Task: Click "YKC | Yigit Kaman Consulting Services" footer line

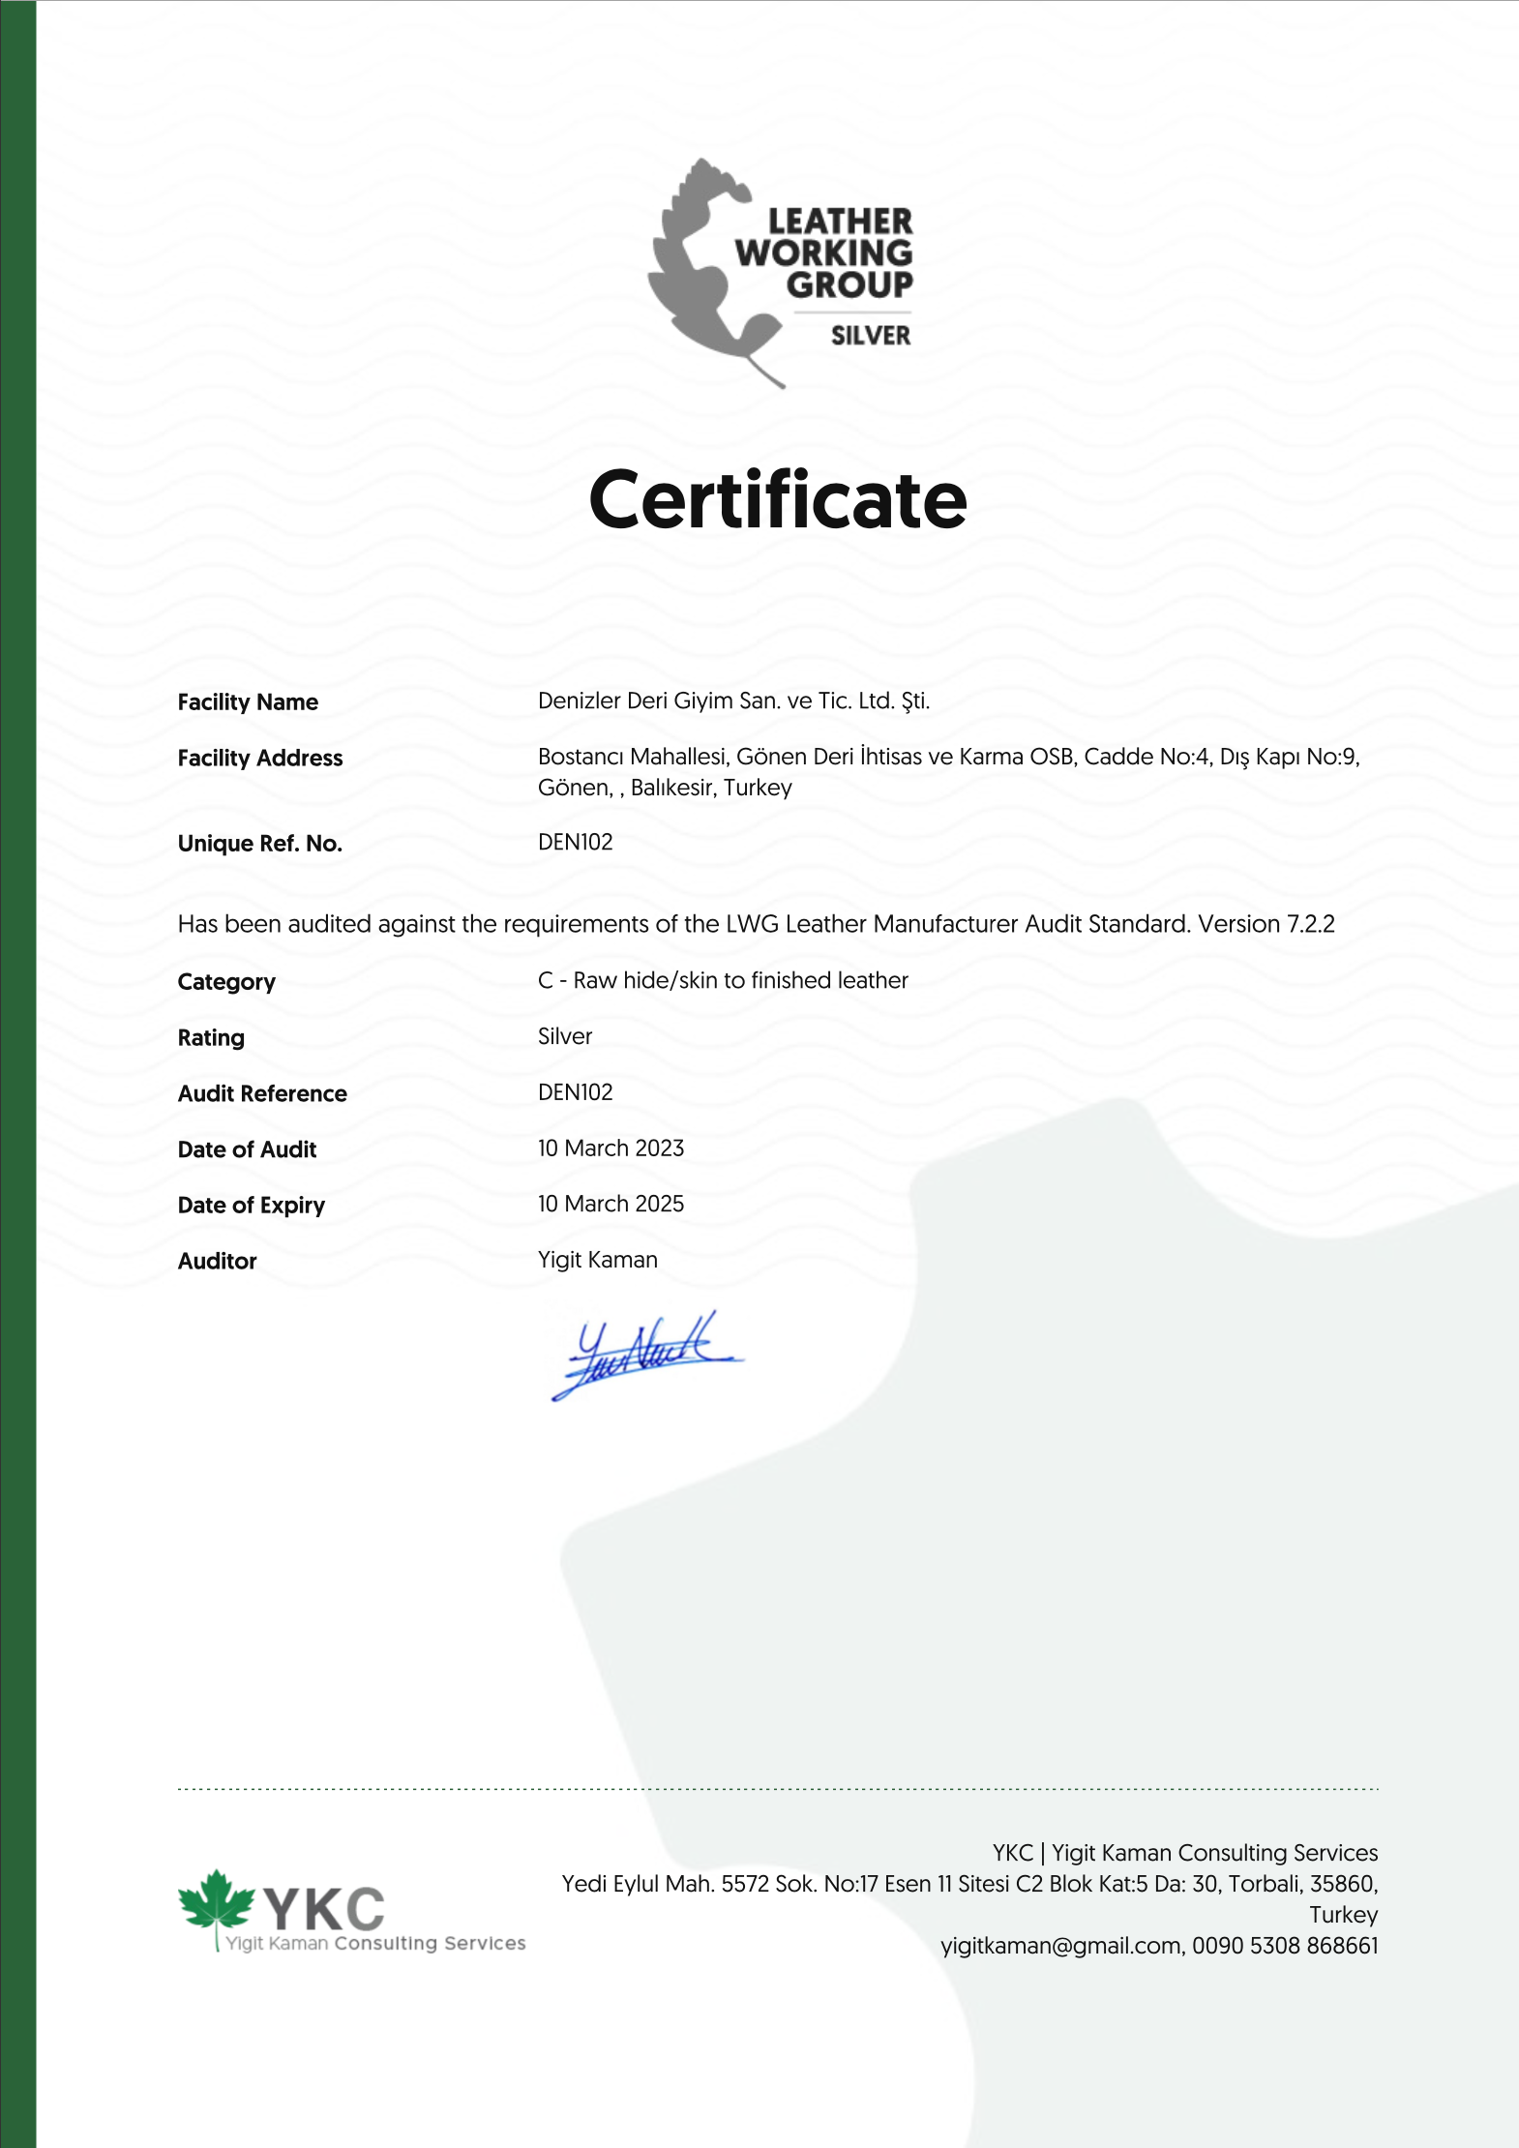Action: click(x=1185, y=1853)
